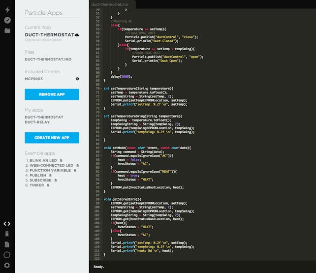Open the PUBLISH example app
This screenshot has width=316, height=273.
38,175
